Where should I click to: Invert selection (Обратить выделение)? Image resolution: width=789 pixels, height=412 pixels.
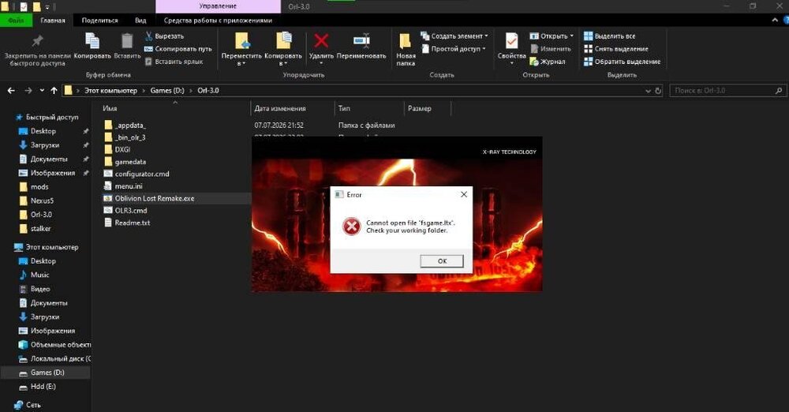click(622, 62)
